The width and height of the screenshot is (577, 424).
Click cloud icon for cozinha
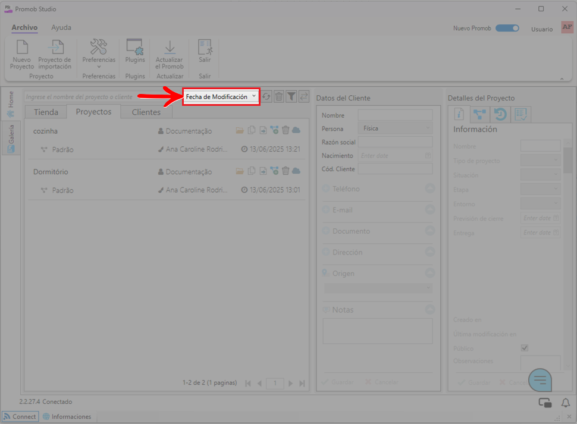tap(296, 130)
